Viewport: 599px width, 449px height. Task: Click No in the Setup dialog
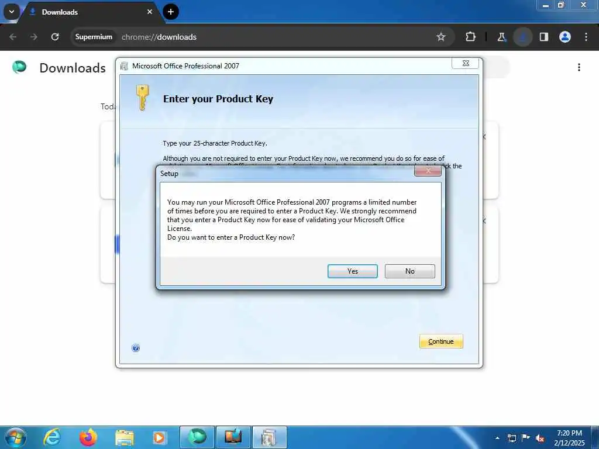point(409,271)
